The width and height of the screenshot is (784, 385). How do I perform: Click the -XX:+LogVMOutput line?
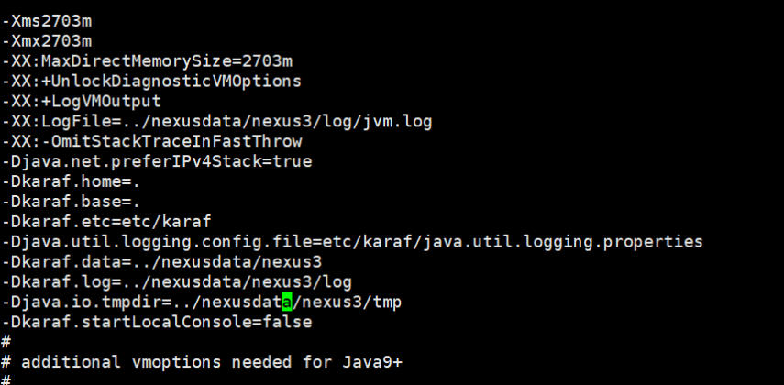click(x=82, y=101)
